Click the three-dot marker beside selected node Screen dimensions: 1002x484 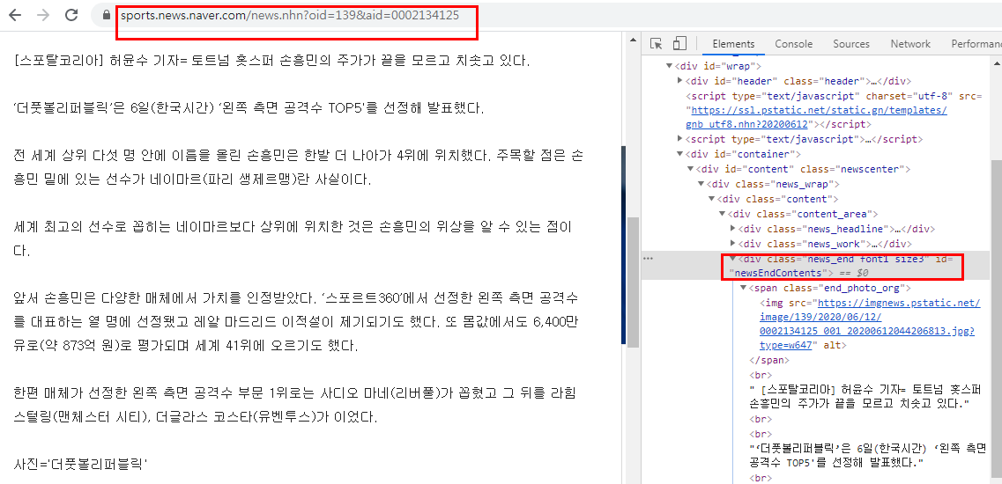(x=648, y=259)
